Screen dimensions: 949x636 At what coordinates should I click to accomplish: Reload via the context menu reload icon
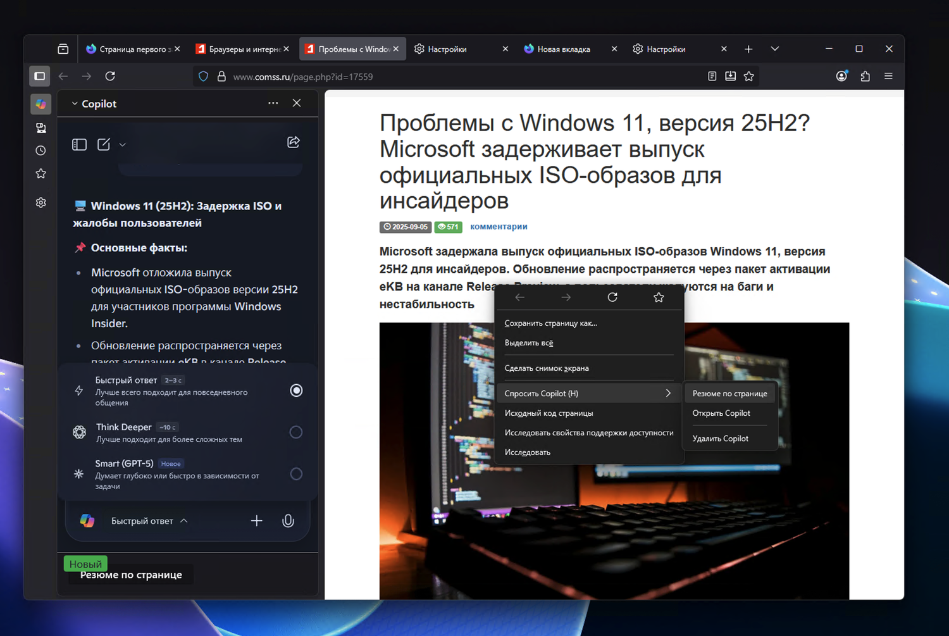coord(612,297)
